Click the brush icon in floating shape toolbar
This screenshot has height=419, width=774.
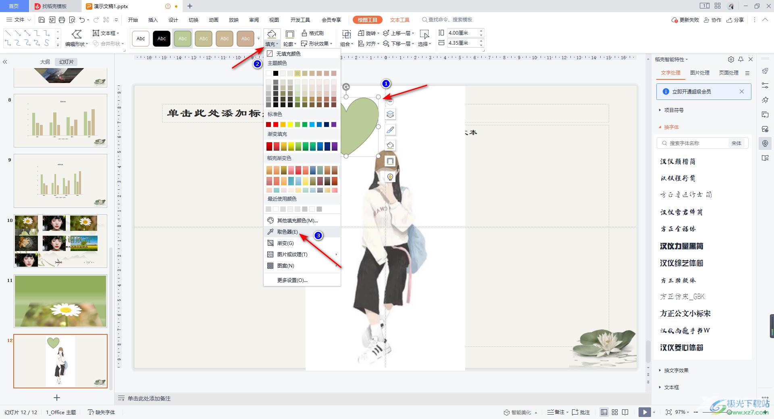click(390, 130)
